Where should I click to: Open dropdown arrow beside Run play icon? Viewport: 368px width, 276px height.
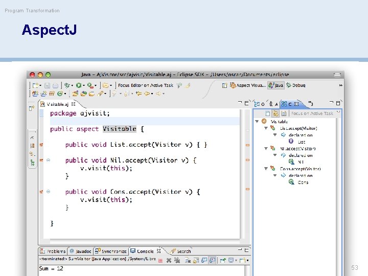click(x=83, y=86)
